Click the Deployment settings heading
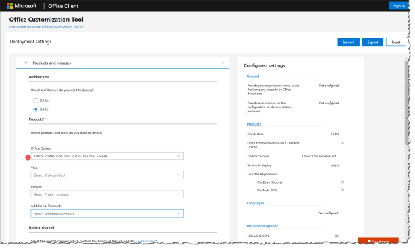Image resolution: width=415 pixels, height=249 pixels. (30, 42)
